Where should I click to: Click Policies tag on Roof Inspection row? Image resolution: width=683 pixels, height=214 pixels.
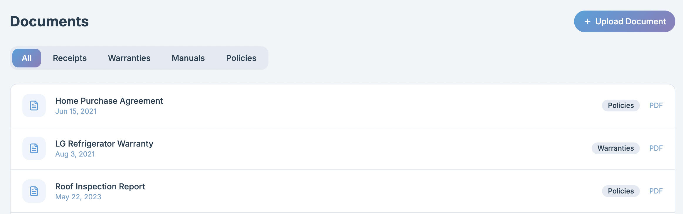(x=621, y=191)
